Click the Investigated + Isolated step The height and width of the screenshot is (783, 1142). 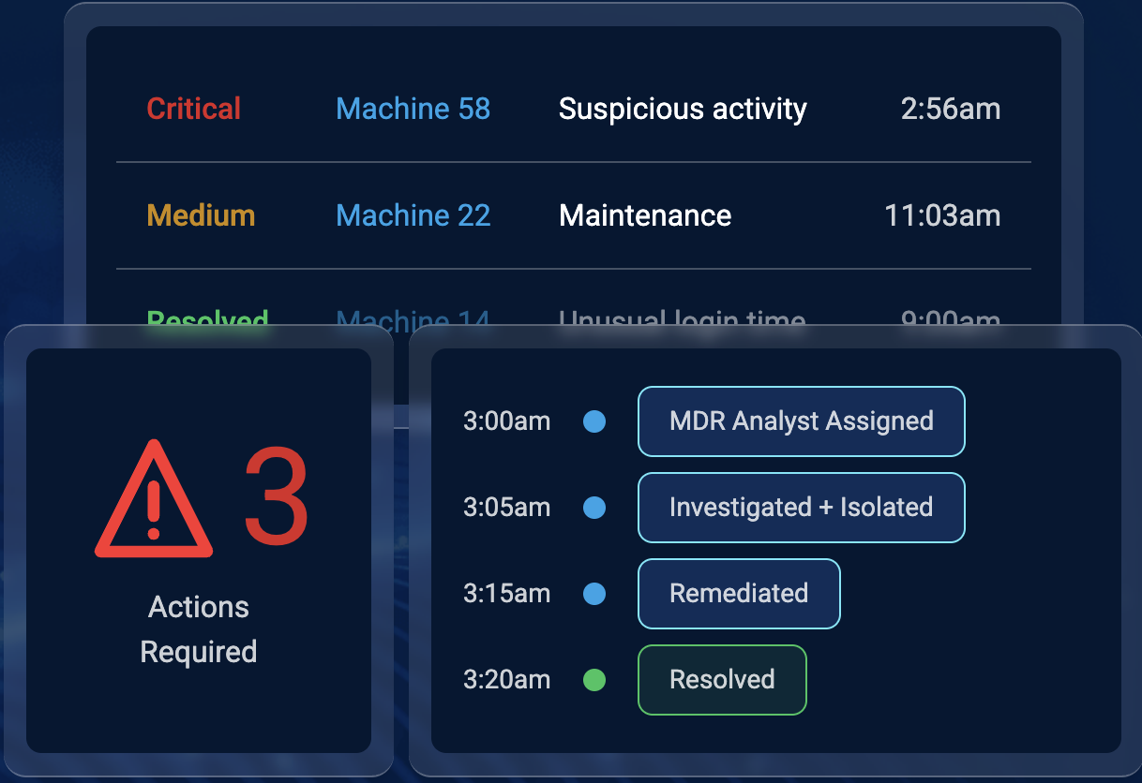point(802,508)
